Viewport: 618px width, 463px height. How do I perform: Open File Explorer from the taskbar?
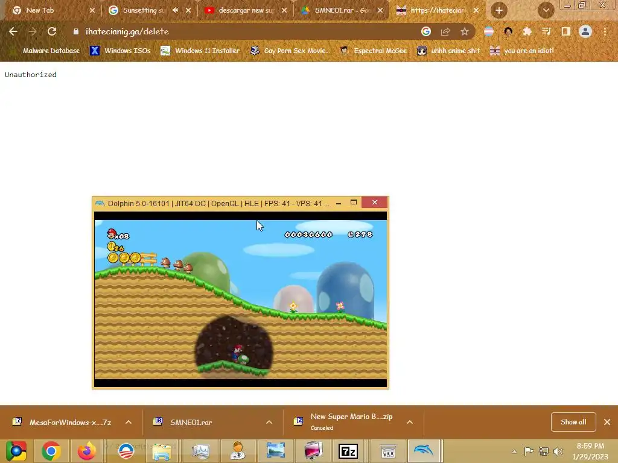(x=162, y=451)
